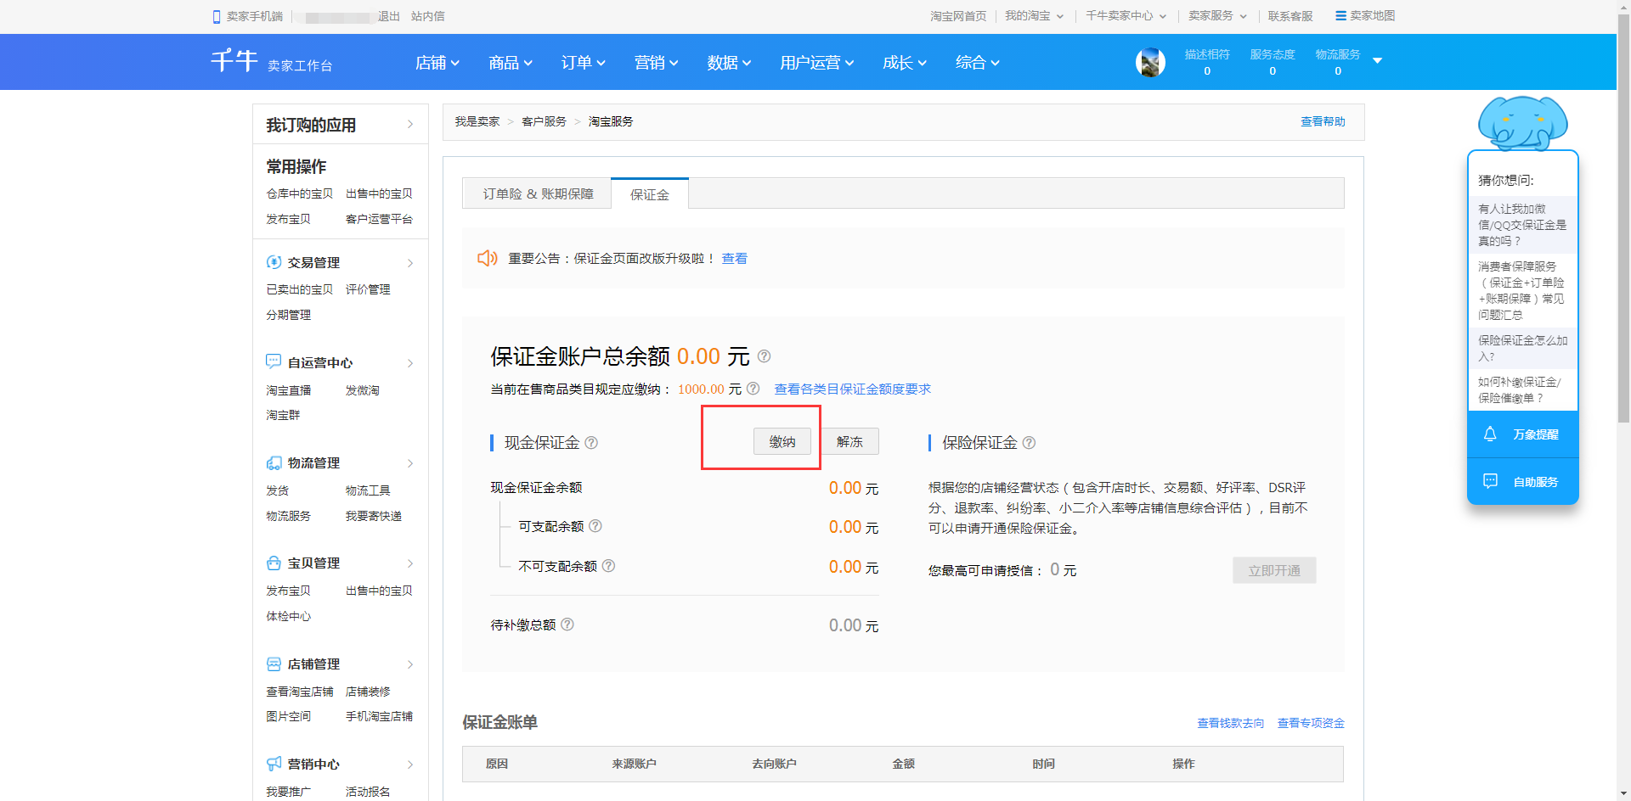Click 我是卖家 breadcrumb

tap(477, 121)
